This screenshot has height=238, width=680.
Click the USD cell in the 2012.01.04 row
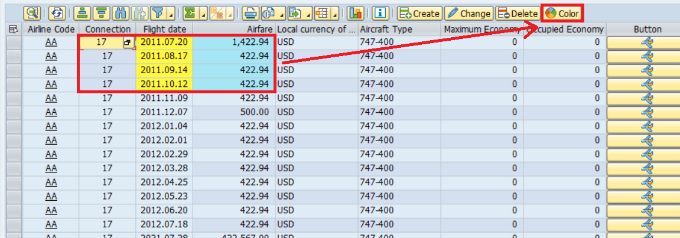[317, 126]
